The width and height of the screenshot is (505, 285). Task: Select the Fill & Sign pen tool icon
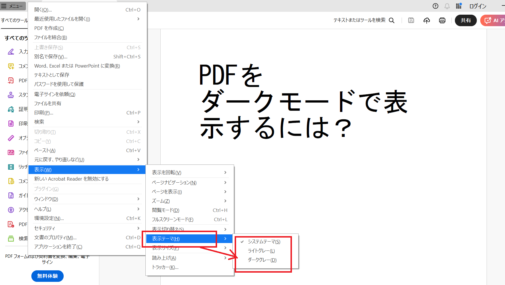click(11, 51)
